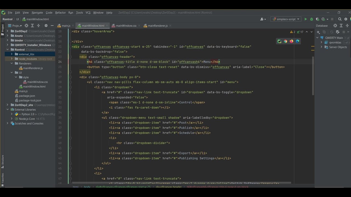Open page in Chrome browser
Viewport: 351px width, 197px height.
[x=285, y=41]
